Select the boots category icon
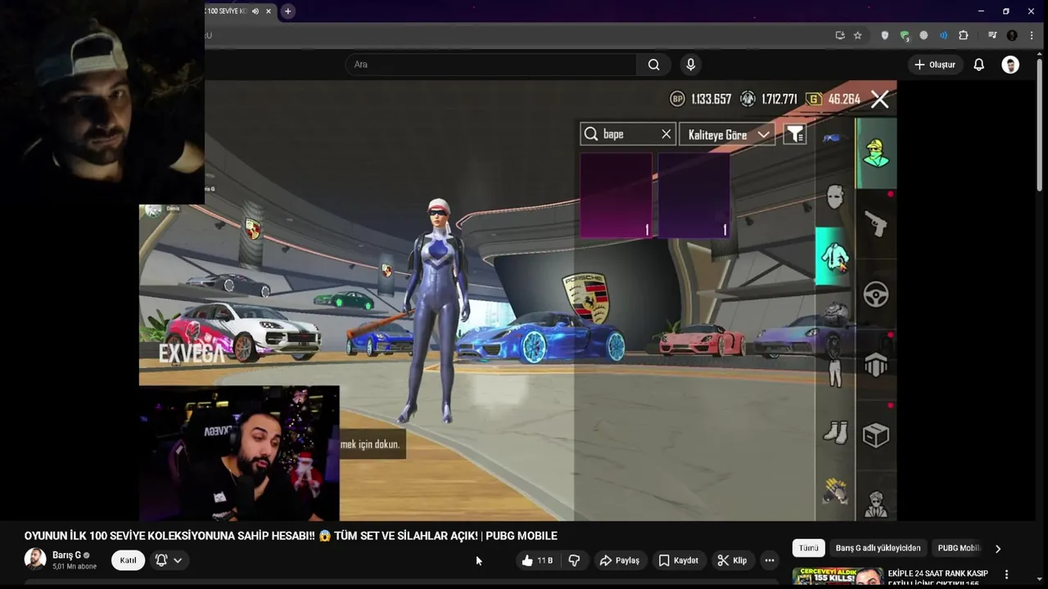Screen dimensions: 1048x589 pyautogui.click(x=835, y=432)
